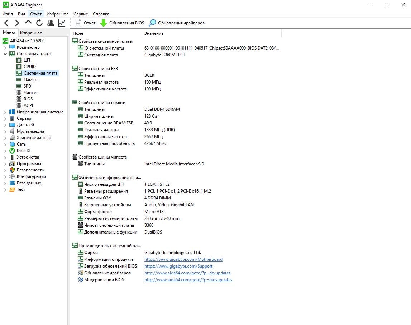Select the CPUID tree icon
Screen dimensions: 411x325
tap(19, 67)
